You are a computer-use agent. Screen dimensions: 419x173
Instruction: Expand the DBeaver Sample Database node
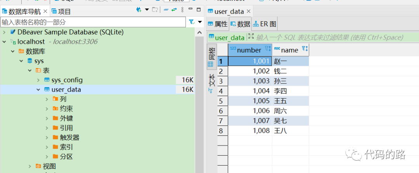4,32
